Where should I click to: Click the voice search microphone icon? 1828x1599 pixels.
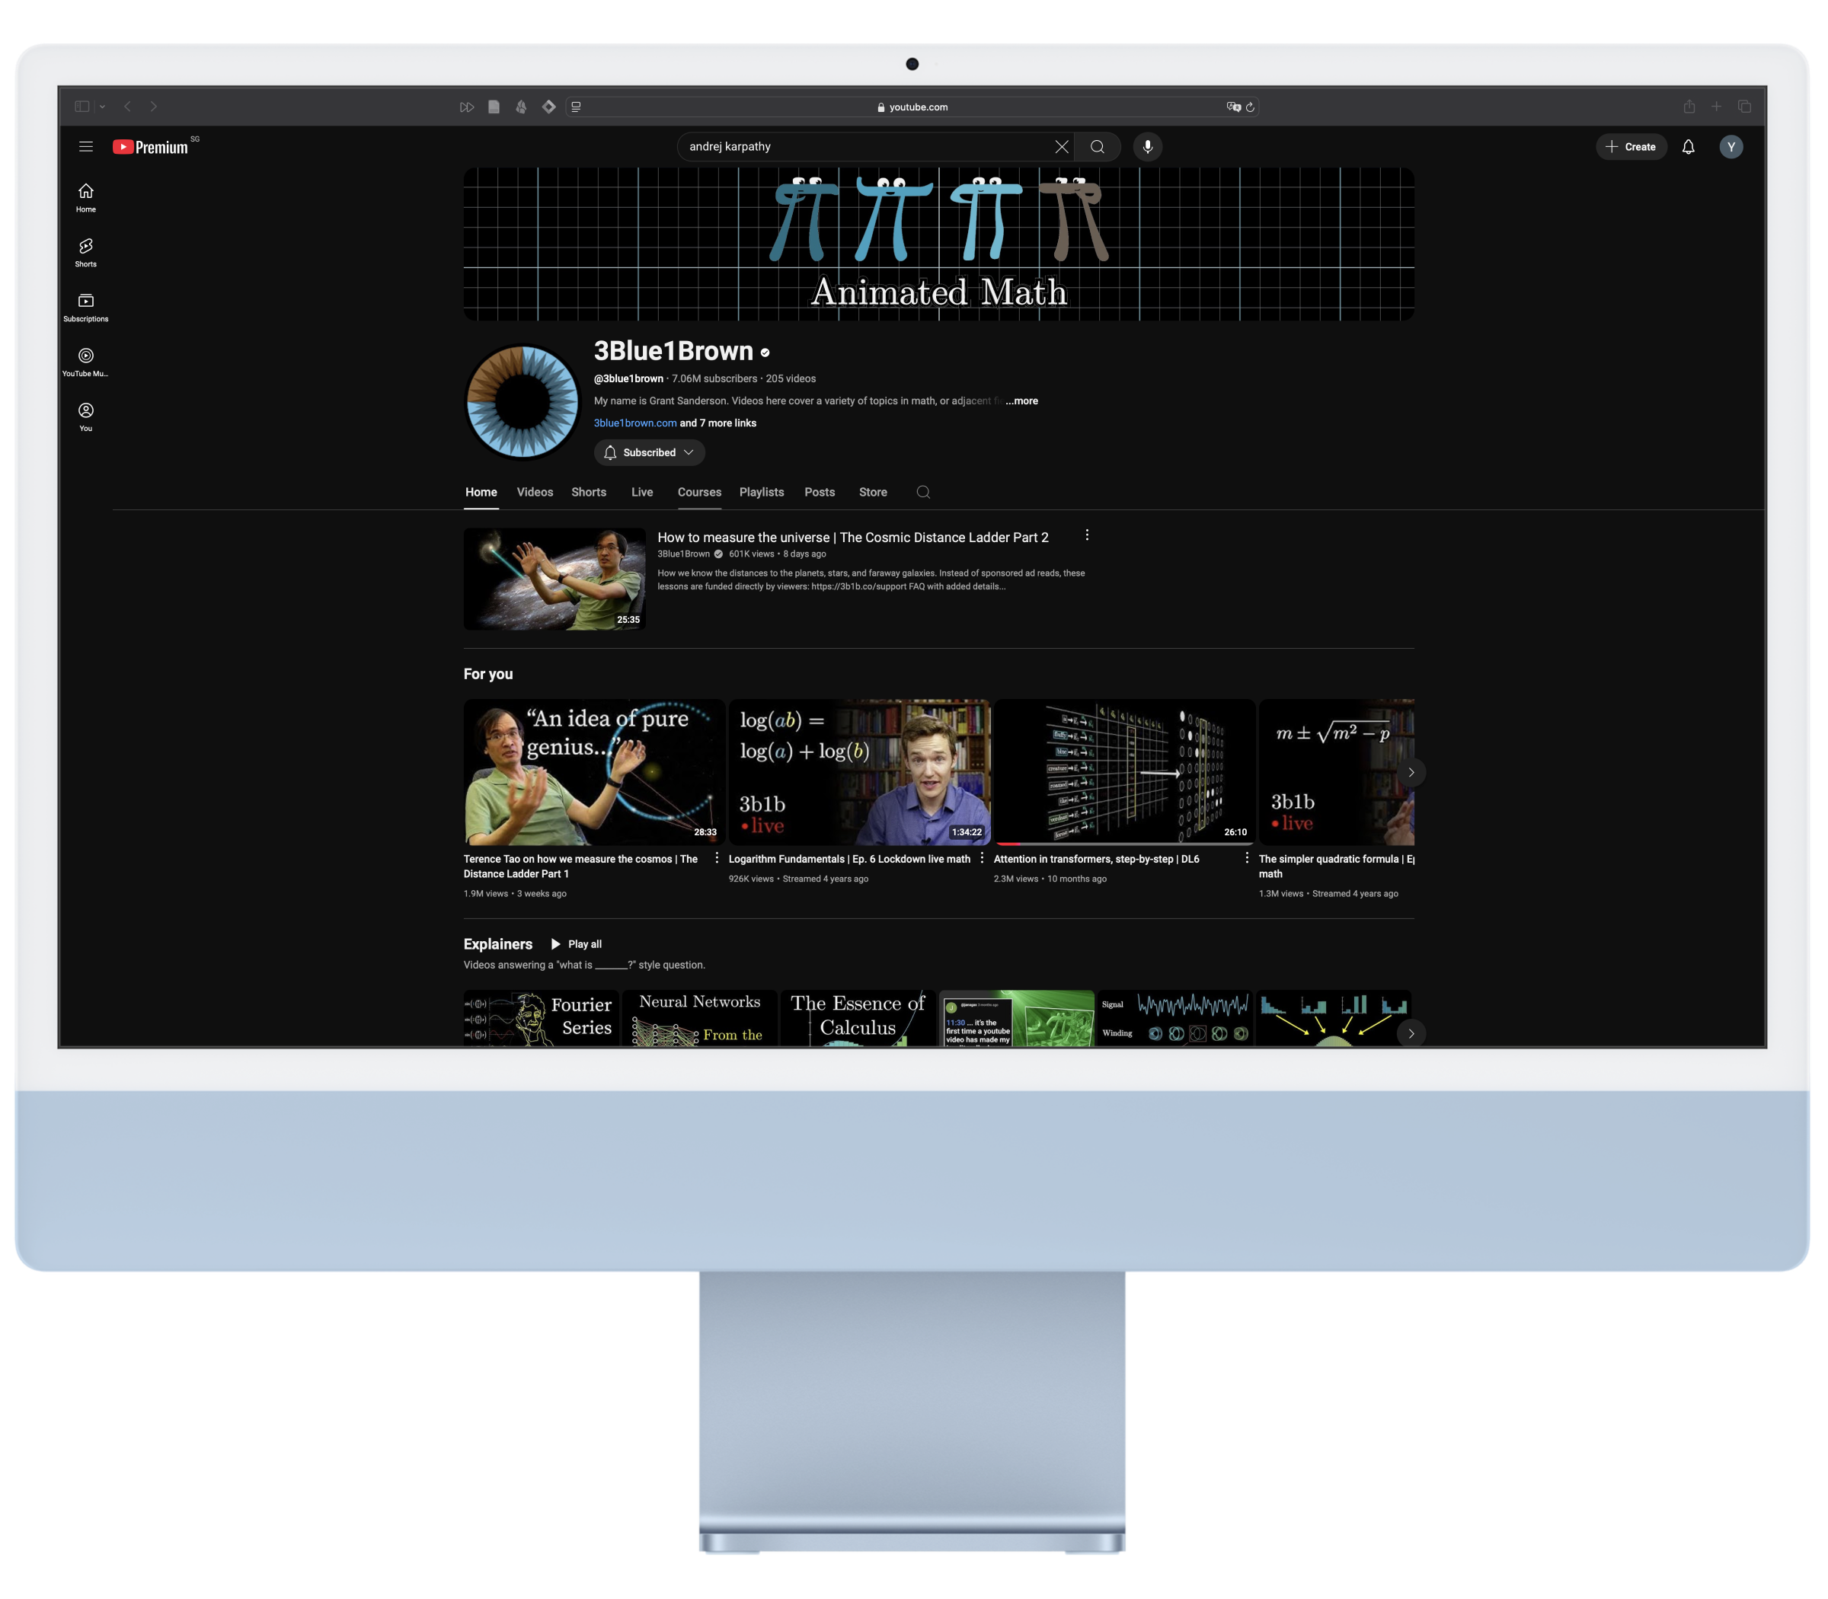pyautogui.click(x=1148, y=146)
